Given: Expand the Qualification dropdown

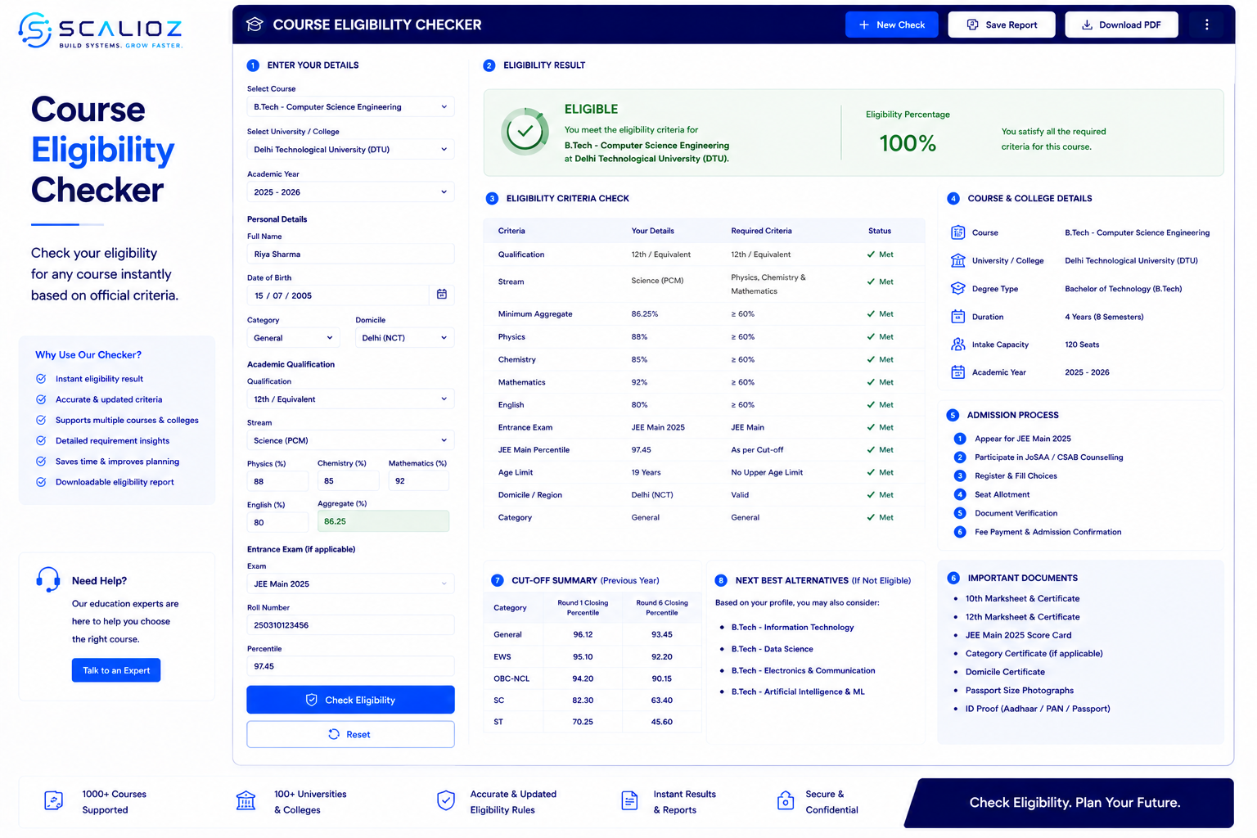Looking at the screenshot, I should (350, 399).
